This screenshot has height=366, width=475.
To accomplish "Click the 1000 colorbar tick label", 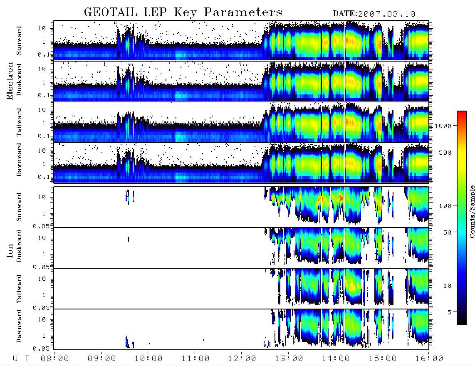I will [x=443, y=126].
